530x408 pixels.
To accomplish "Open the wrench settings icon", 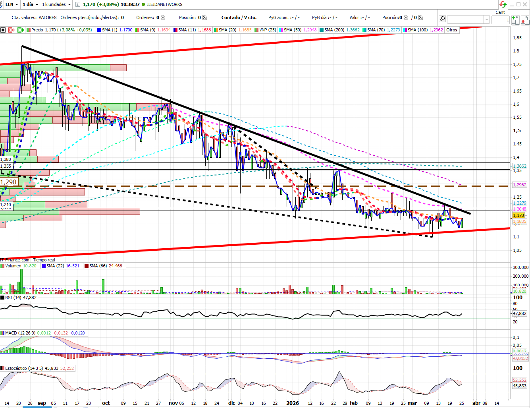I will coord(442,19).
